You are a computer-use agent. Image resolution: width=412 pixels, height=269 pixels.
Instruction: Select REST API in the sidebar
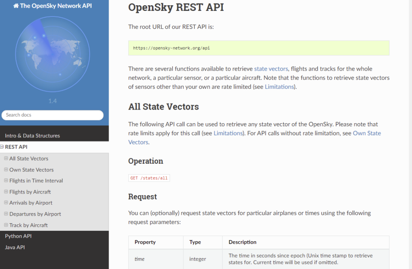click(x=17, y=147)
